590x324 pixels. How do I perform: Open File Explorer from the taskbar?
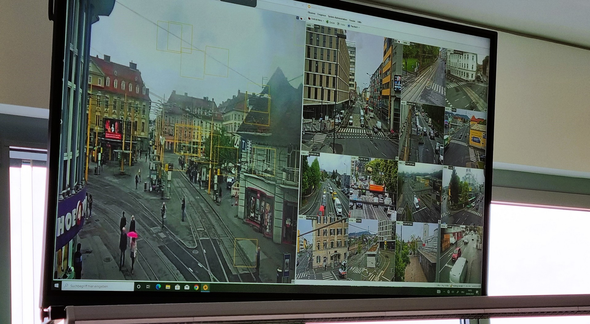[x=168, y=287]
